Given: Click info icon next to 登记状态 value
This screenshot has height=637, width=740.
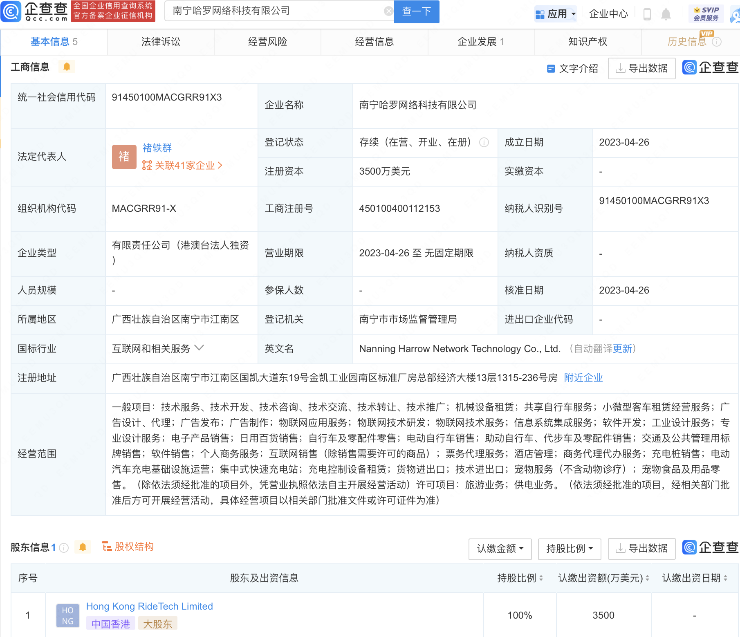Looking at the screenshot, I should (x=484, y=142).
